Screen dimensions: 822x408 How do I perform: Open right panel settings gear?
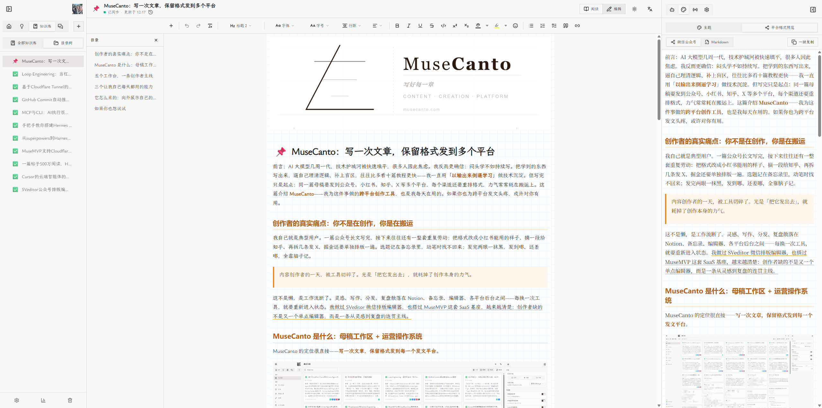pos(707,10)
